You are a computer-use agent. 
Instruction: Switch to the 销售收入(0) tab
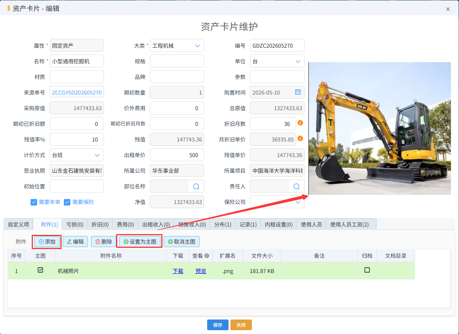click(x=192, y=225)
